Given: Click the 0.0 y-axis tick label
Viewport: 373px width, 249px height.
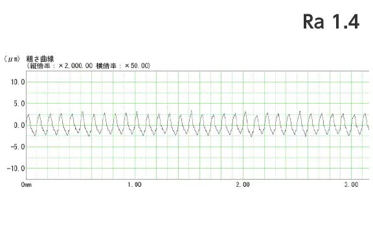Looking at the screenshot, I should tap(19, 125).
